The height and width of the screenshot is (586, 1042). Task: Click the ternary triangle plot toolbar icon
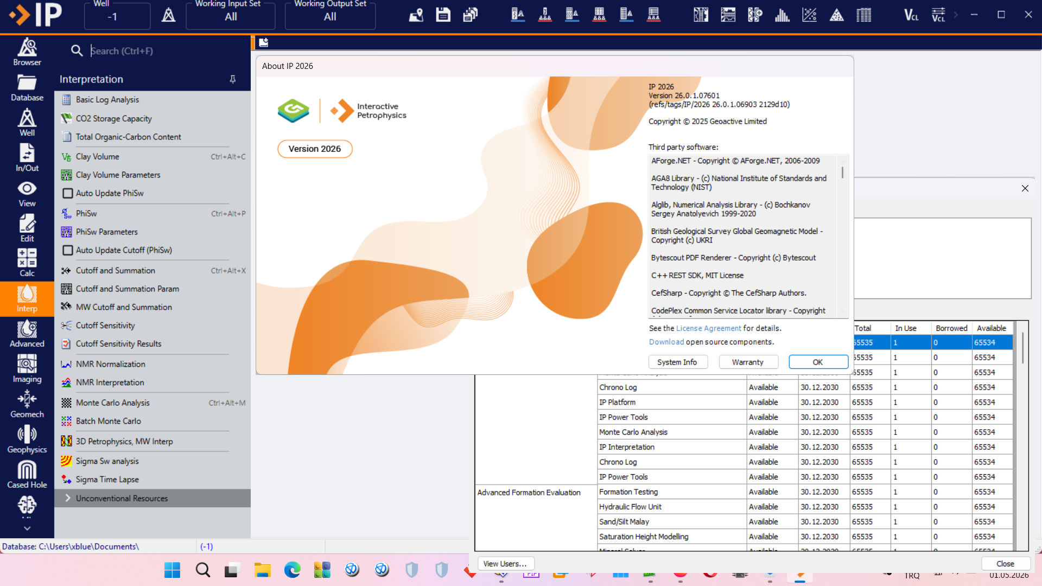click(836, 15)
